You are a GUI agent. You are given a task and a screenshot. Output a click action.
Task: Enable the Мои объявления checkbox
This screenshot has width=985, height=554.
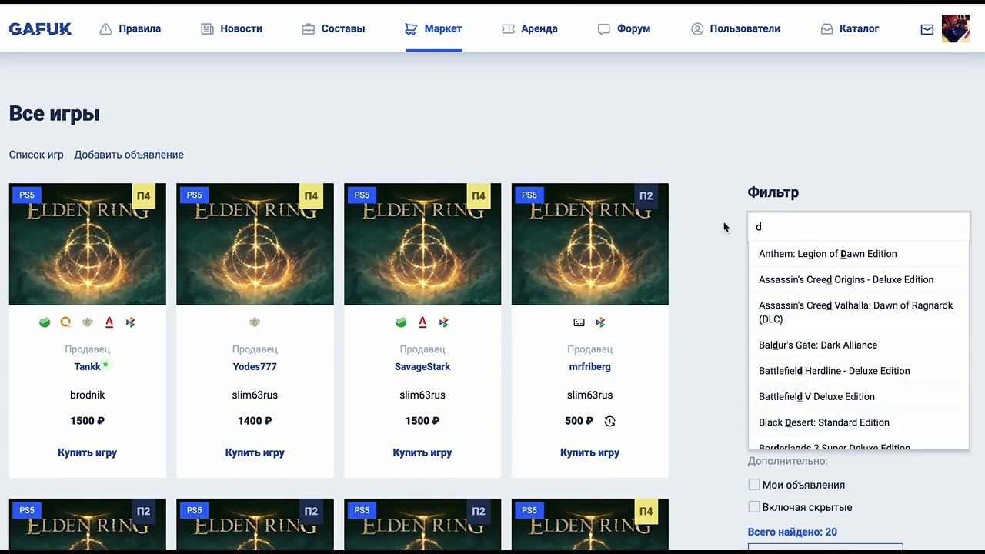tap(754, 485)
